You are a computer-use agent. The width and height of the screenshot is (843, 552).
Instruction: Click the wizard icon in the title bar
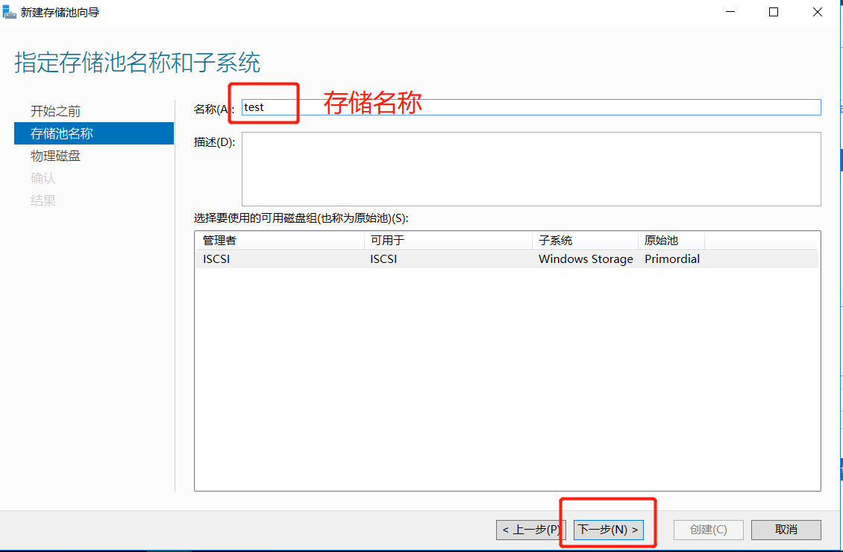[9, 11]
